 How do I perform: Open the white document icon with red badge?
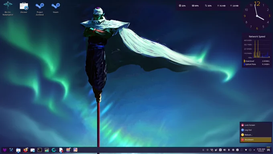[x=61, y=150]
